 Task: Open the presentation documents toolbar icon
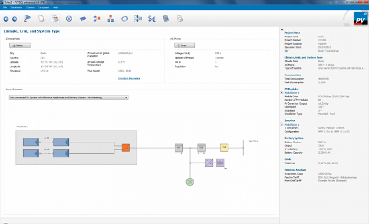[179, 19]
